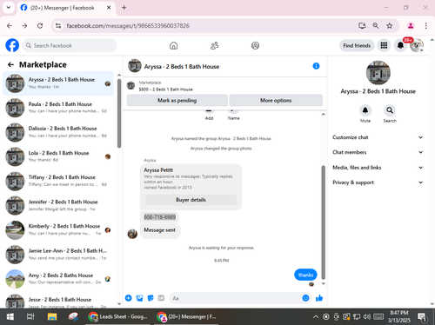This screenshot has height=325, width=435.
Task: Click install/cast icon in address bar
Action: point(362,26)
